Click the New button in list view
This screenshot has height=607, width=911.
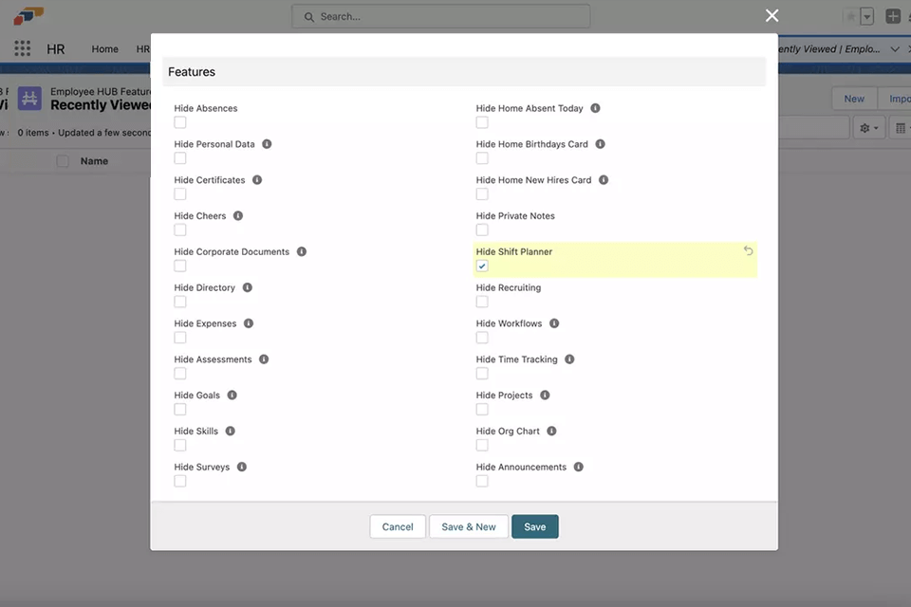tap(854, 99)
